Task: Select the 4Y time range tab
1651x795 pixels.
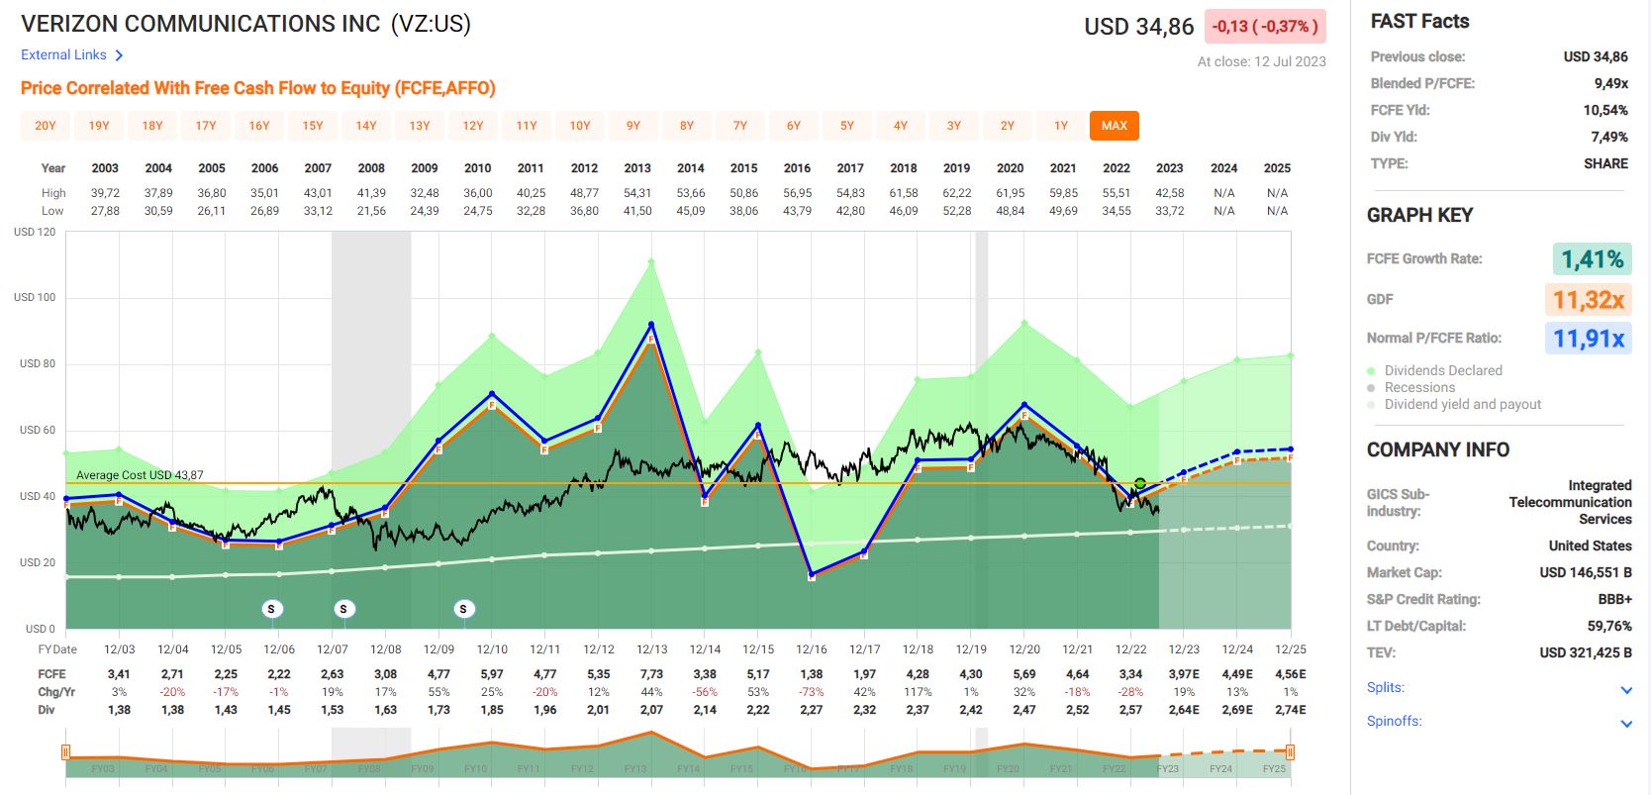Action: coord(901,126)
